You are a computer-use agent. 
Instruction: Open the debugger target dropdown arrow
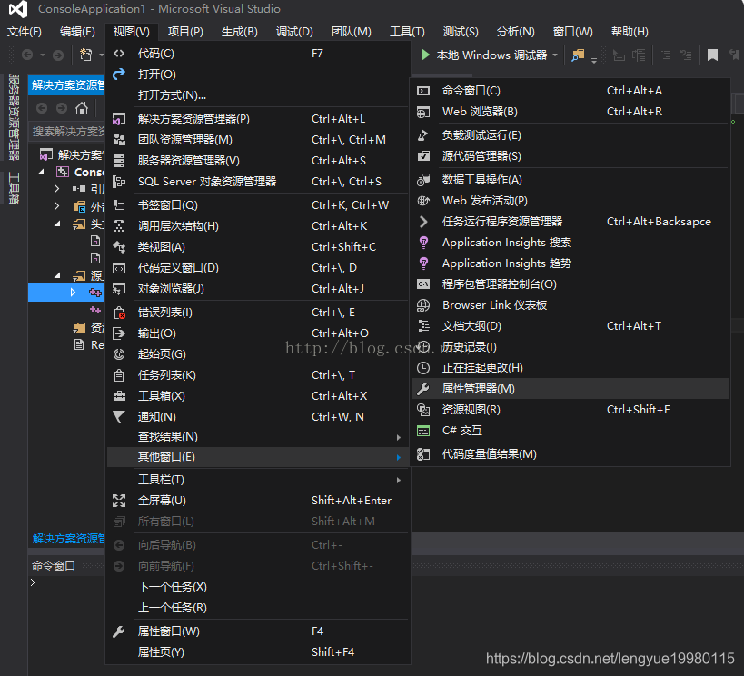pos(555,55)
